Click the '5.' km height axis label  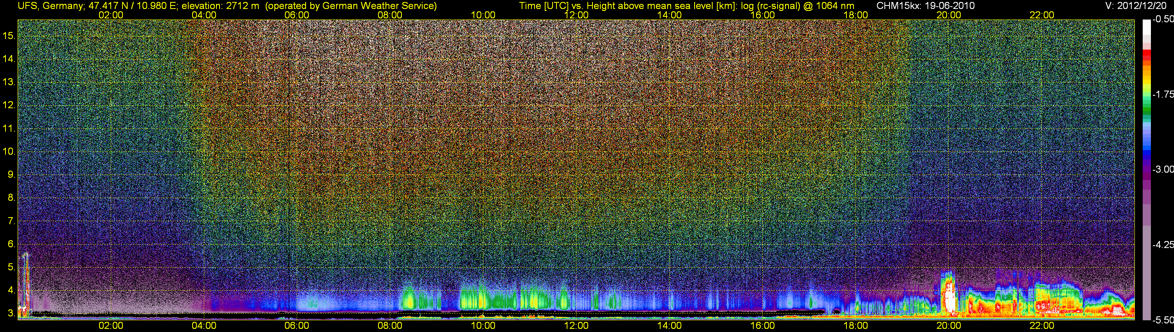click(x=11, y=267)
